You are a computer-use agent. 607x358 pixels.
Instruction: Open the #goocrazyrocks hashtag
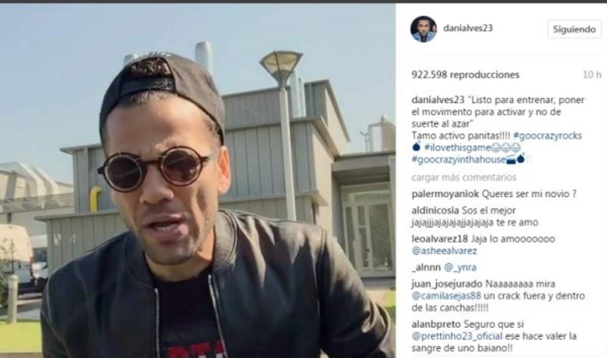547,136
